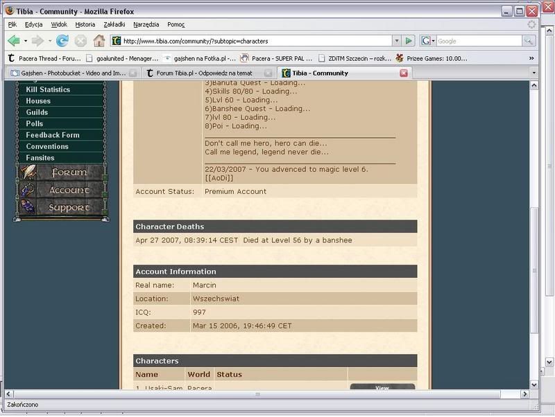Image resolution: width=555 pixels, height=417 pixels.
Task: Open forward button history dropdown
Action: point(49,41)
